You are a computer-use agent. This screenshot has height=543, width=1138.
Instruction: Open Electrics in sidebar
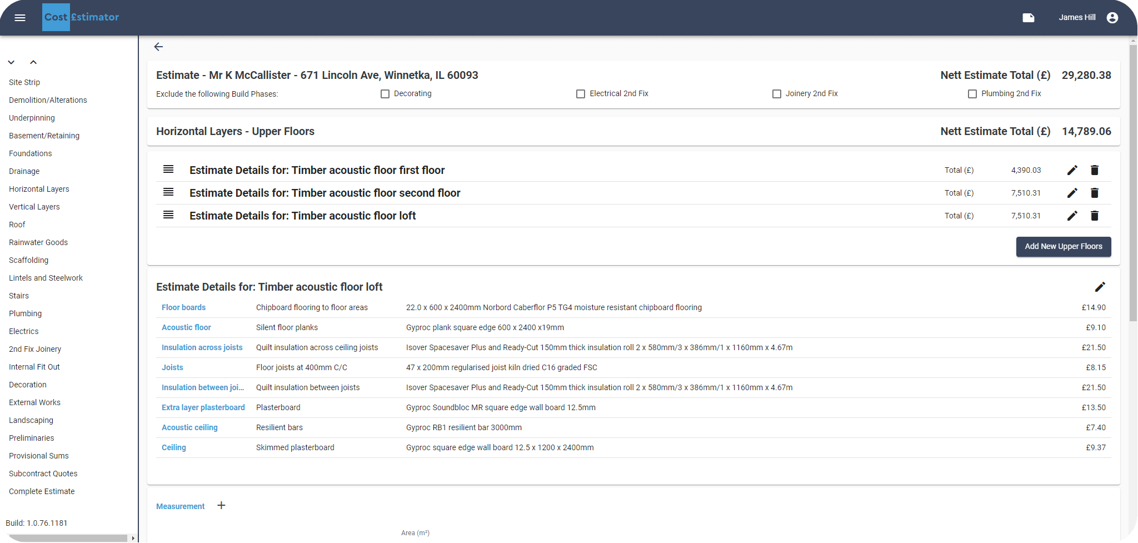click(24, 331)
